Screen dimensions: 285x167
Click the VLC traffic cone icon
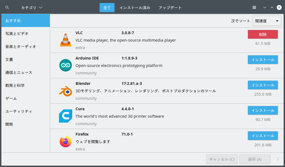[x=65, y=40]
